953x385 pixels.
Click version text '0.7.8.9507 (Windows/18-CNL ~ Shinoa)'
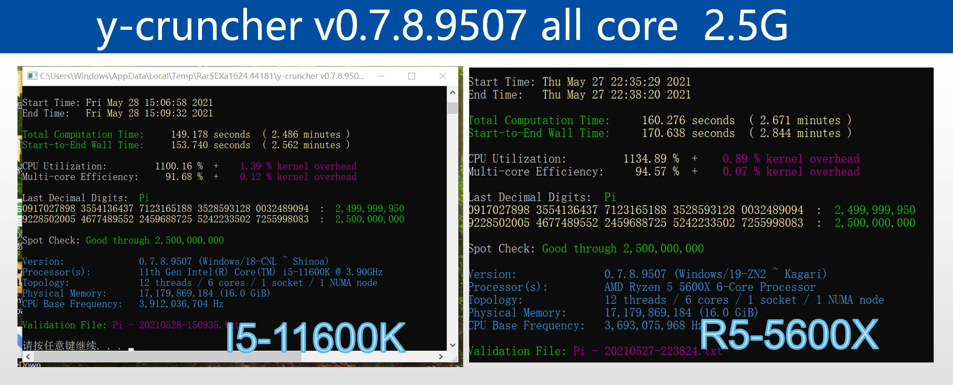234,261
